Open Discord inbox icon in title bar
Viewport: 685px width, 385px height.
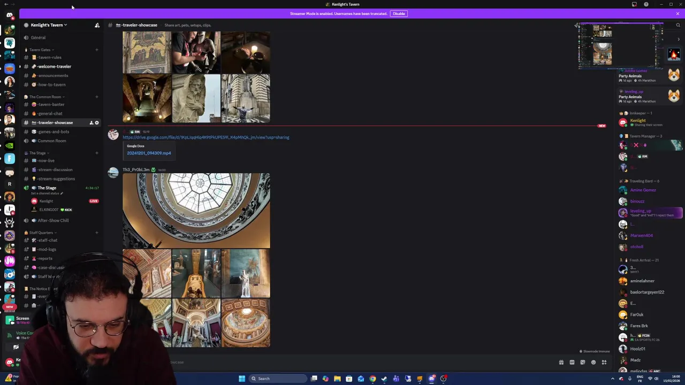(634, 4)
